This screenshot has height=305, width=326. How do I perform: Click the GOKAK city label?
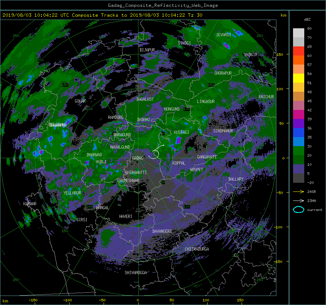point(80,101)
